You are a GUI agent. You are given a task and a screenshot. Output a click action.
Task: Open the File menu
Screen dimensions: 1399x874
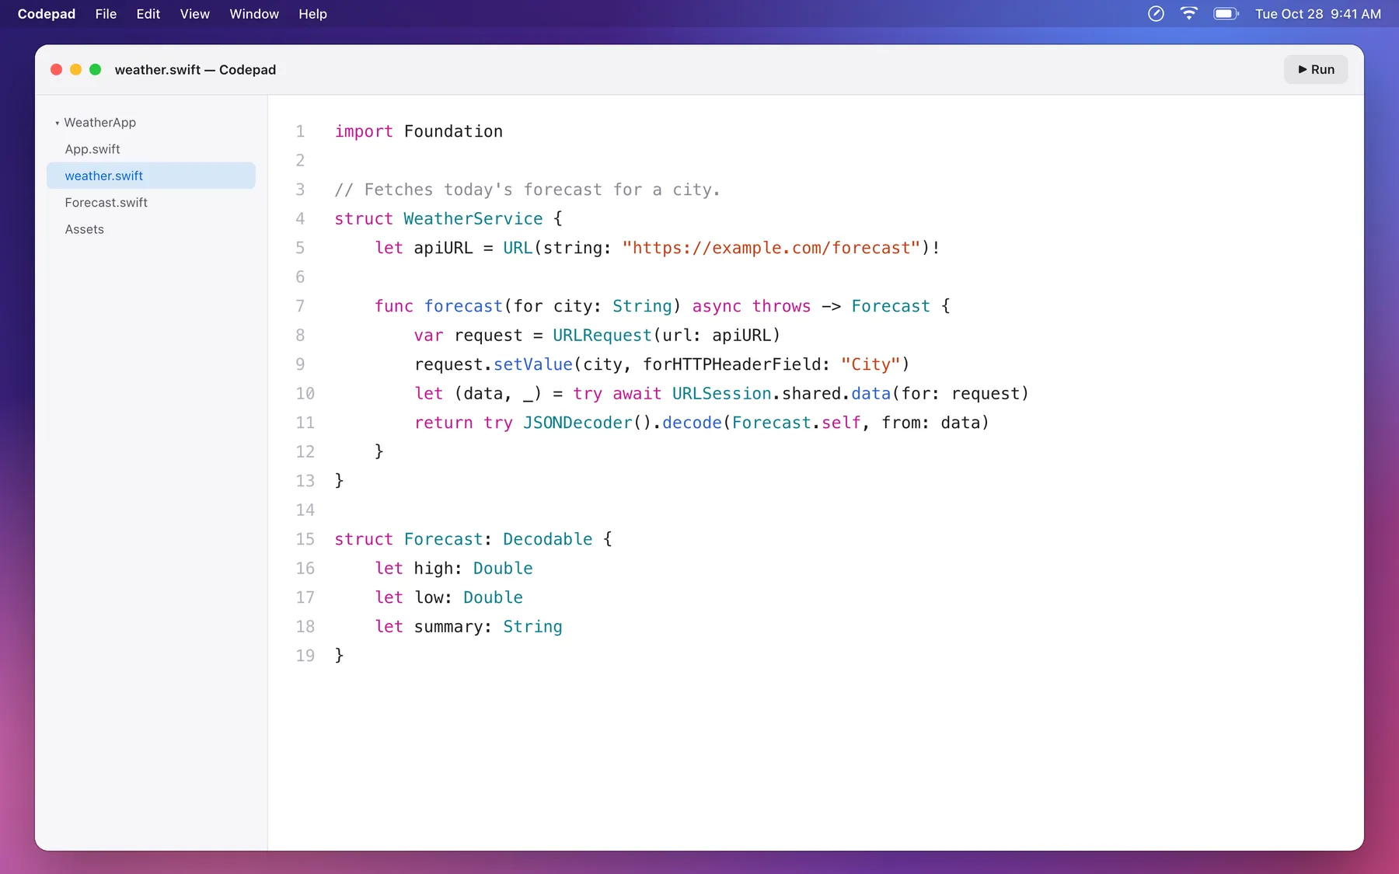coord(106,14)
